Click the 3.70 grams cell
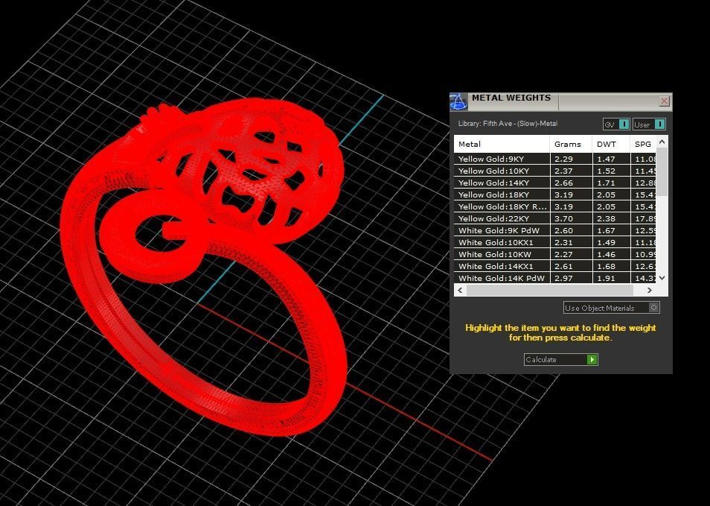710x506 pixels. tap(571, 218)
